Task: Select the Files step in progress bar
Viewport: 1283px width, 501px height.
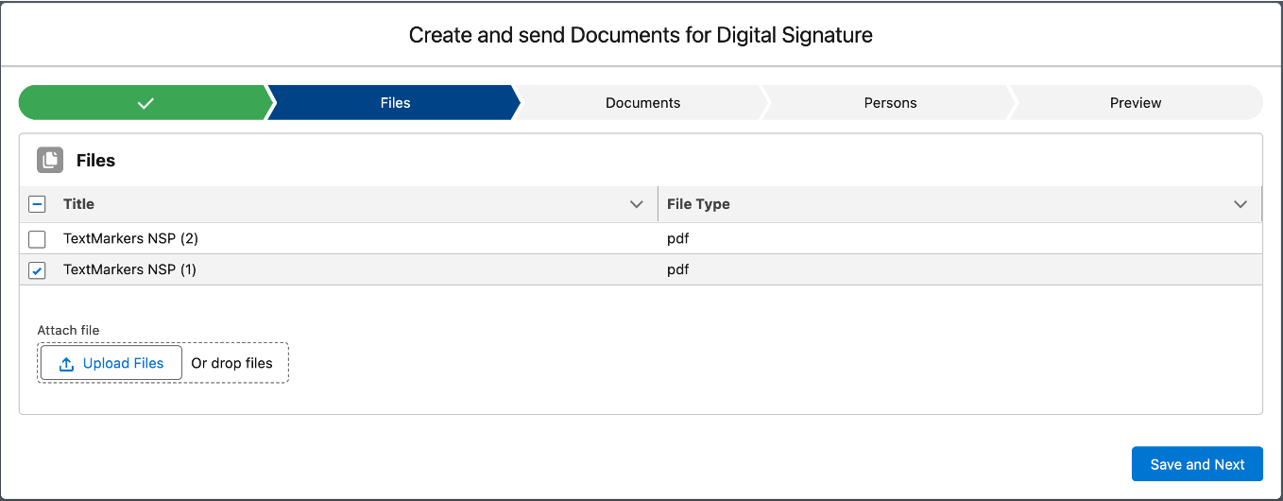Action: click(395, 103)
